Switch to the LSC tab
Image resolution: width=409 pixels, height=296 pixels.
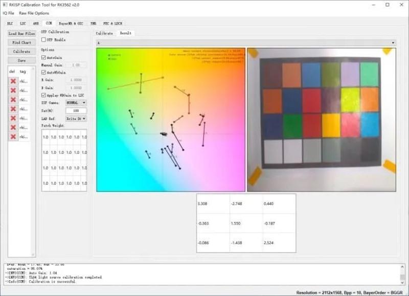pos(23,24)
